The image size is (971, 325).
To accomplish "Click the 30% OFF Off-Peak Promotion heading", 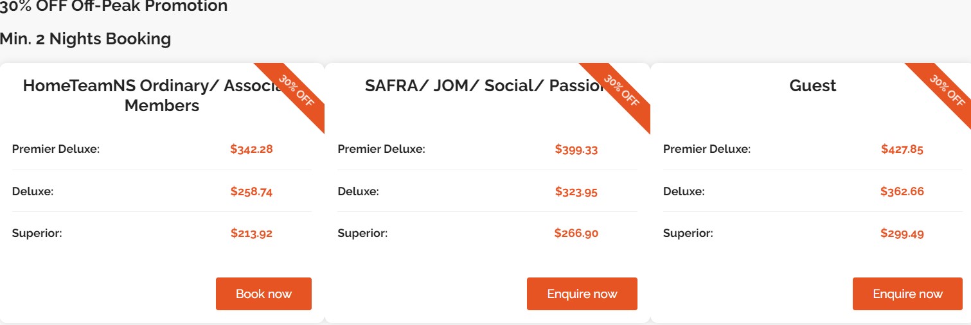I will coord(114,6).
